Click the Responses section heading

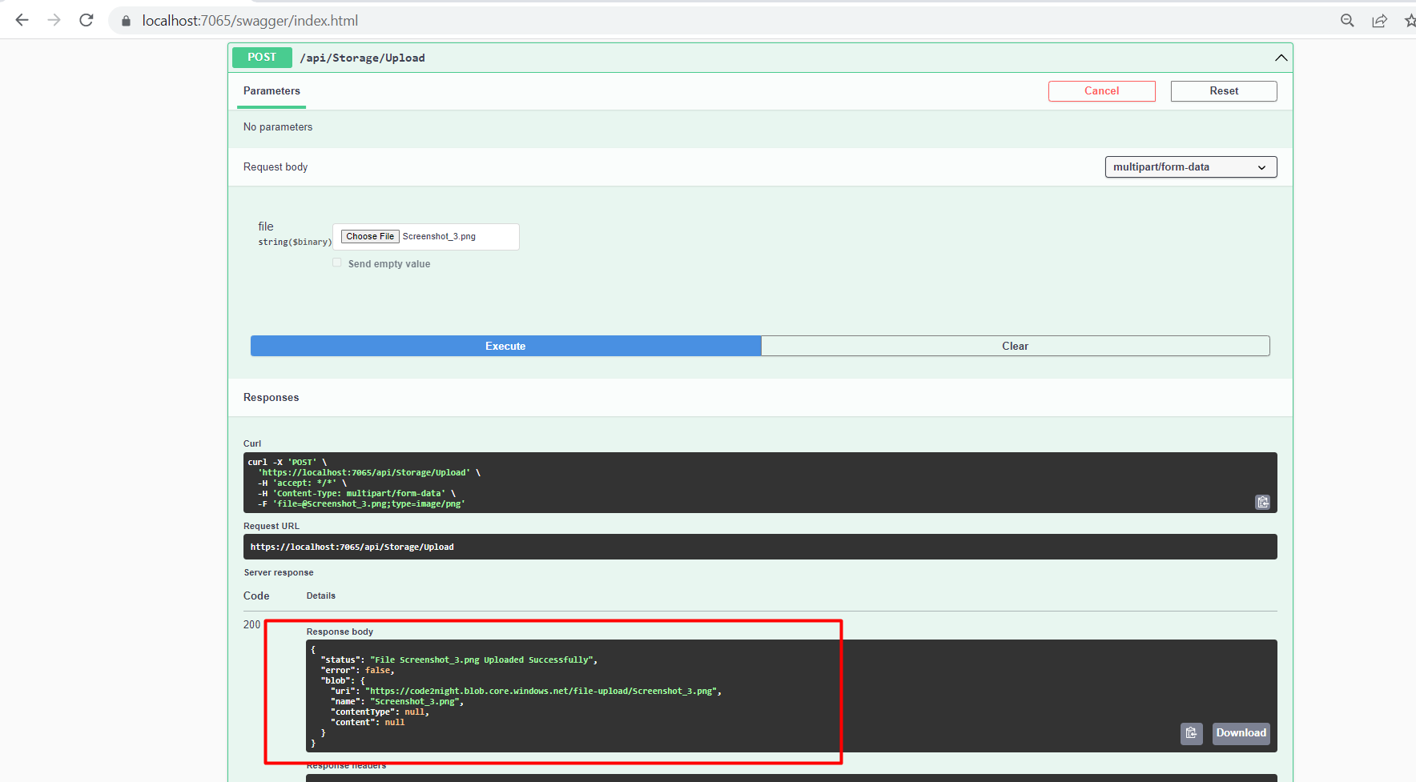271,398
